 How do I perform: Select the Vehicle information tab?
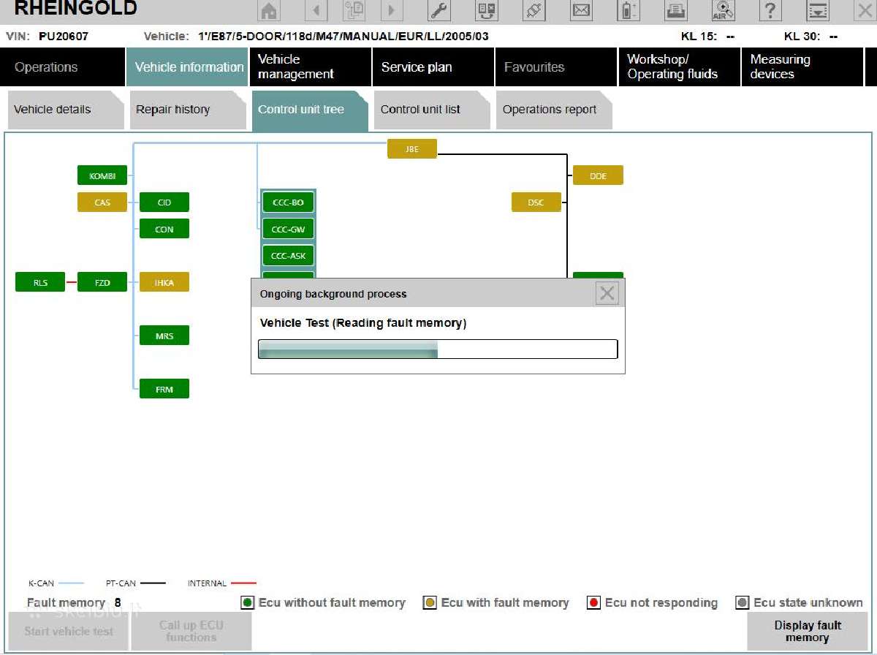pyautogui.click(x=187, y=67)
